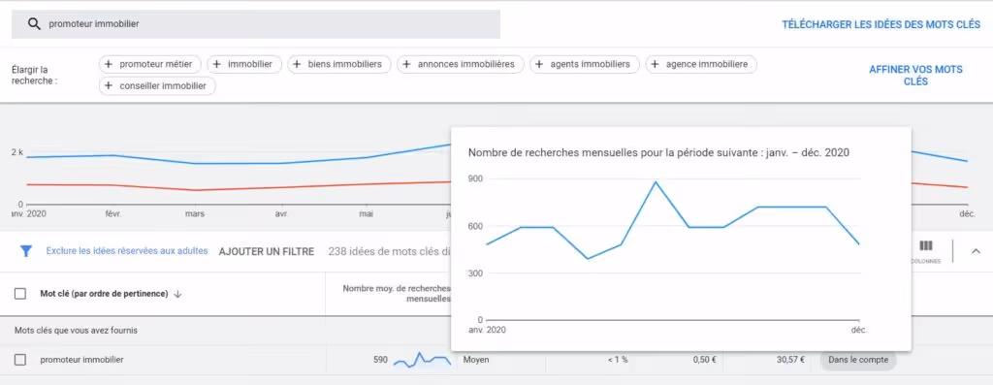Viewport: 993px width, 385px height.
Task: Click the plus icon on promoteur métier chip
Action: 109,64
